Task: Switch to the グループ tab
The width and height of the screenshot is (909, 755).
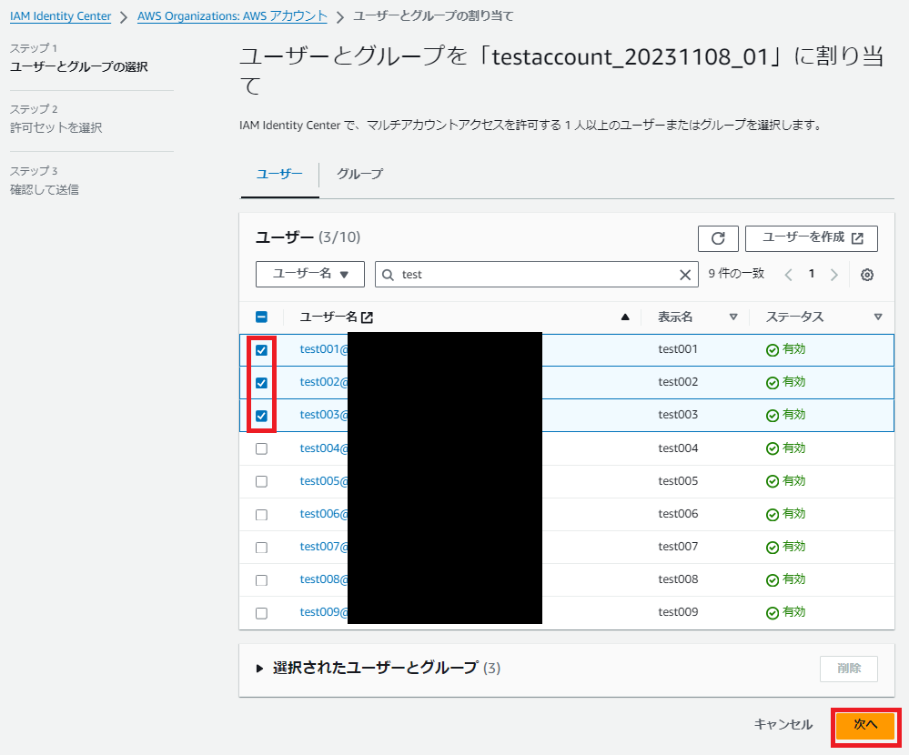Action: coord(360,174)
